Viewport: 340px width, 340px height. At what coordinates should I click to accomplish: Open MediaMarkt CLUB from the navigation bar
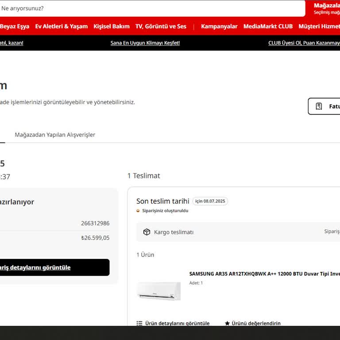click(x=268, y=26)
